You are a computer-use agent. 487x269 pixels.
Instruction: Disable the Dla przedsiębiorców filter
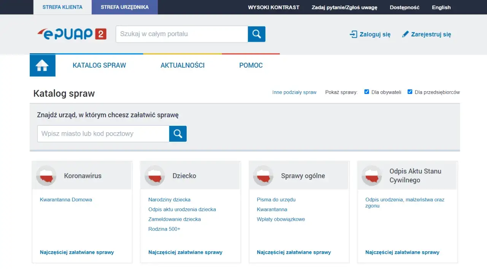tap(410, 92)
